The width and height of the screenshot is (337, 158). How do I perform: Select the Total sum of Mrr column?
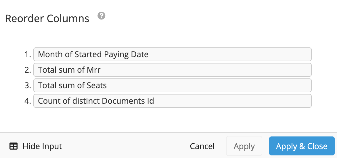(172, 70)
